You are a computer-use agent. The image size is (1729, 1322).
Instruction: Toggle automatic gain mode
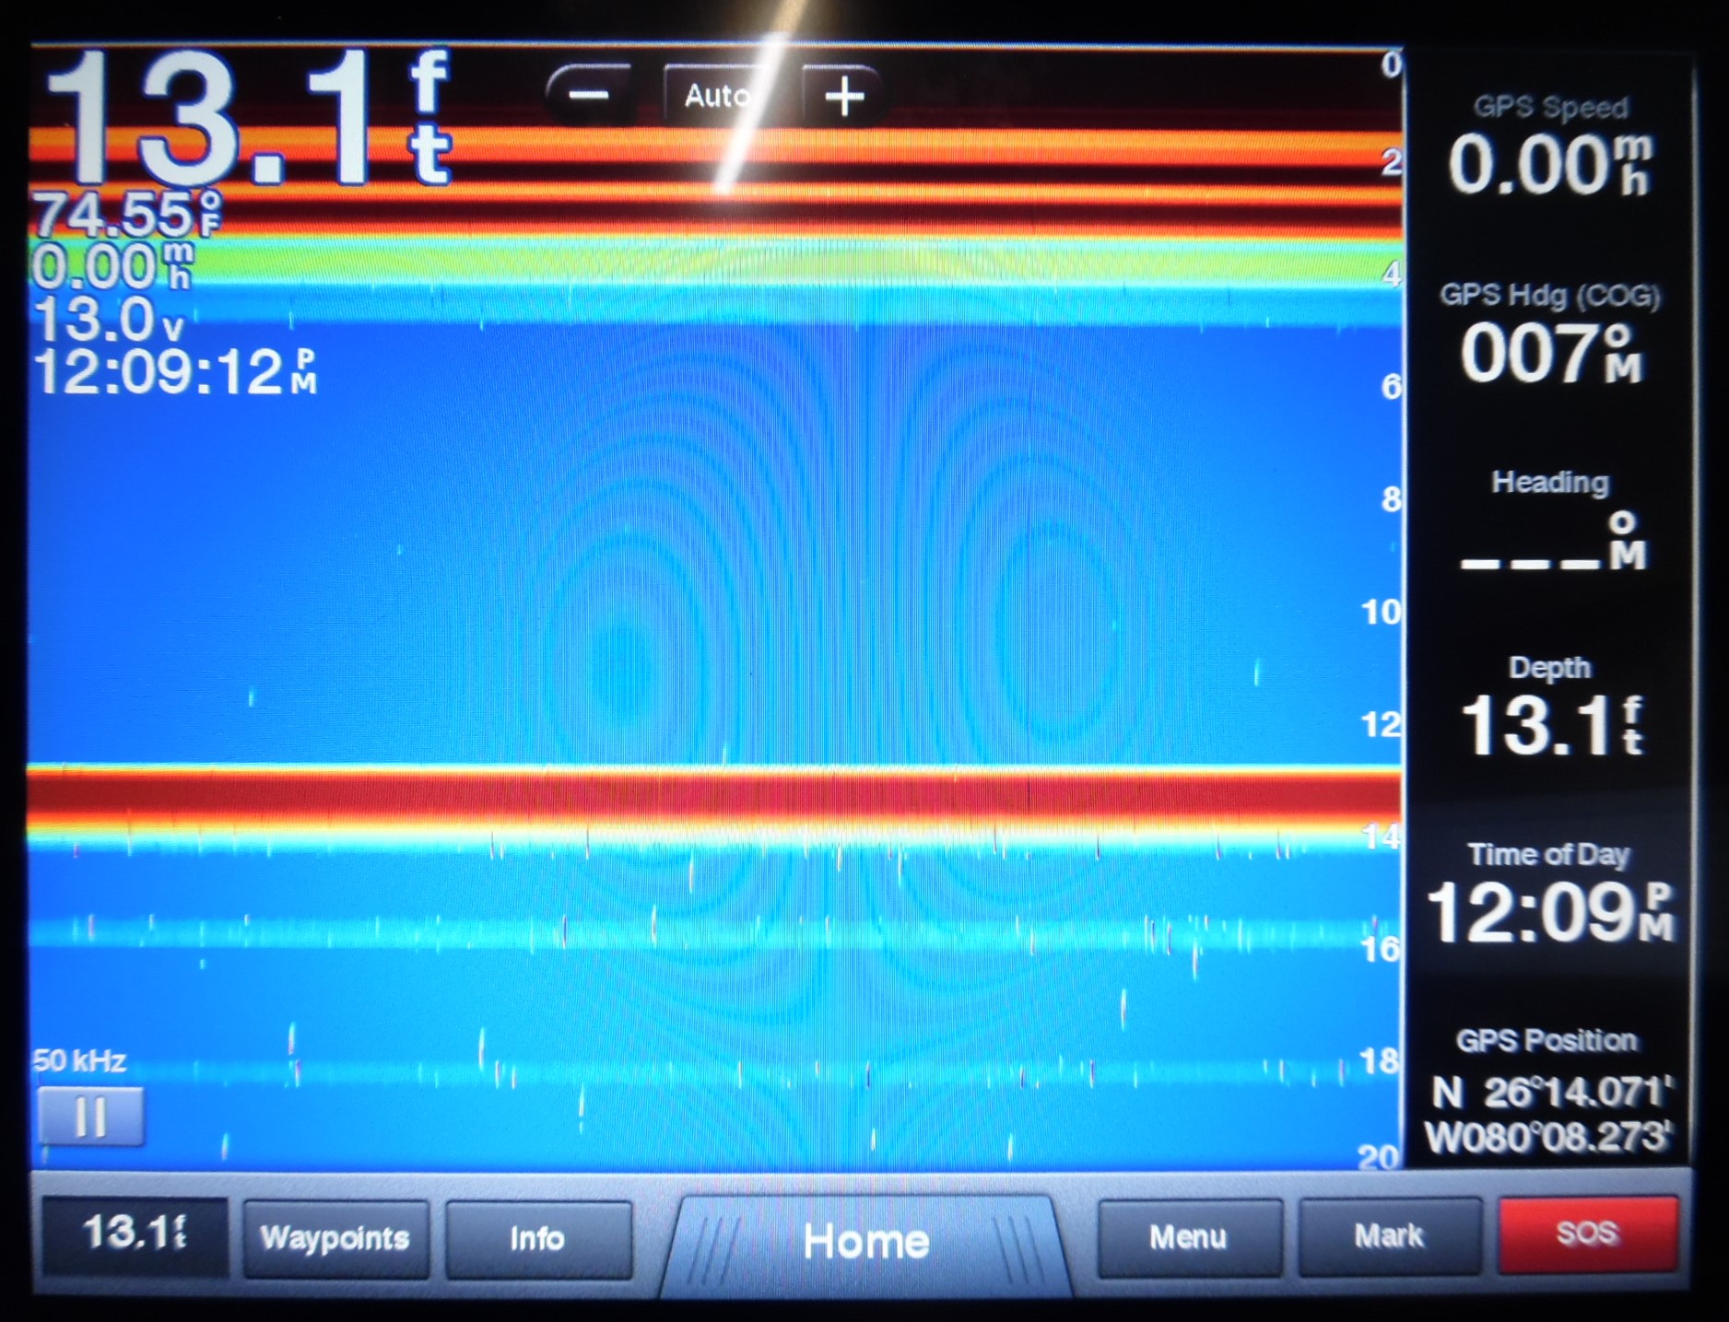(x=719, y=94)
